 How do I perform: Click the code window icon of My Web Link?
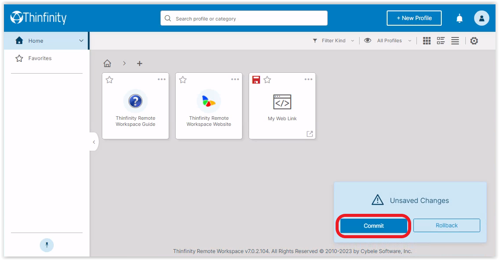coord(282,102)
